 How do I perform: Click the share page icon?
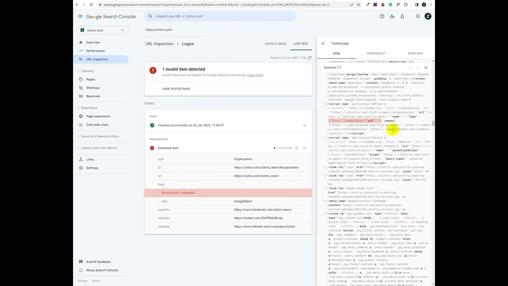click(352, 5)
